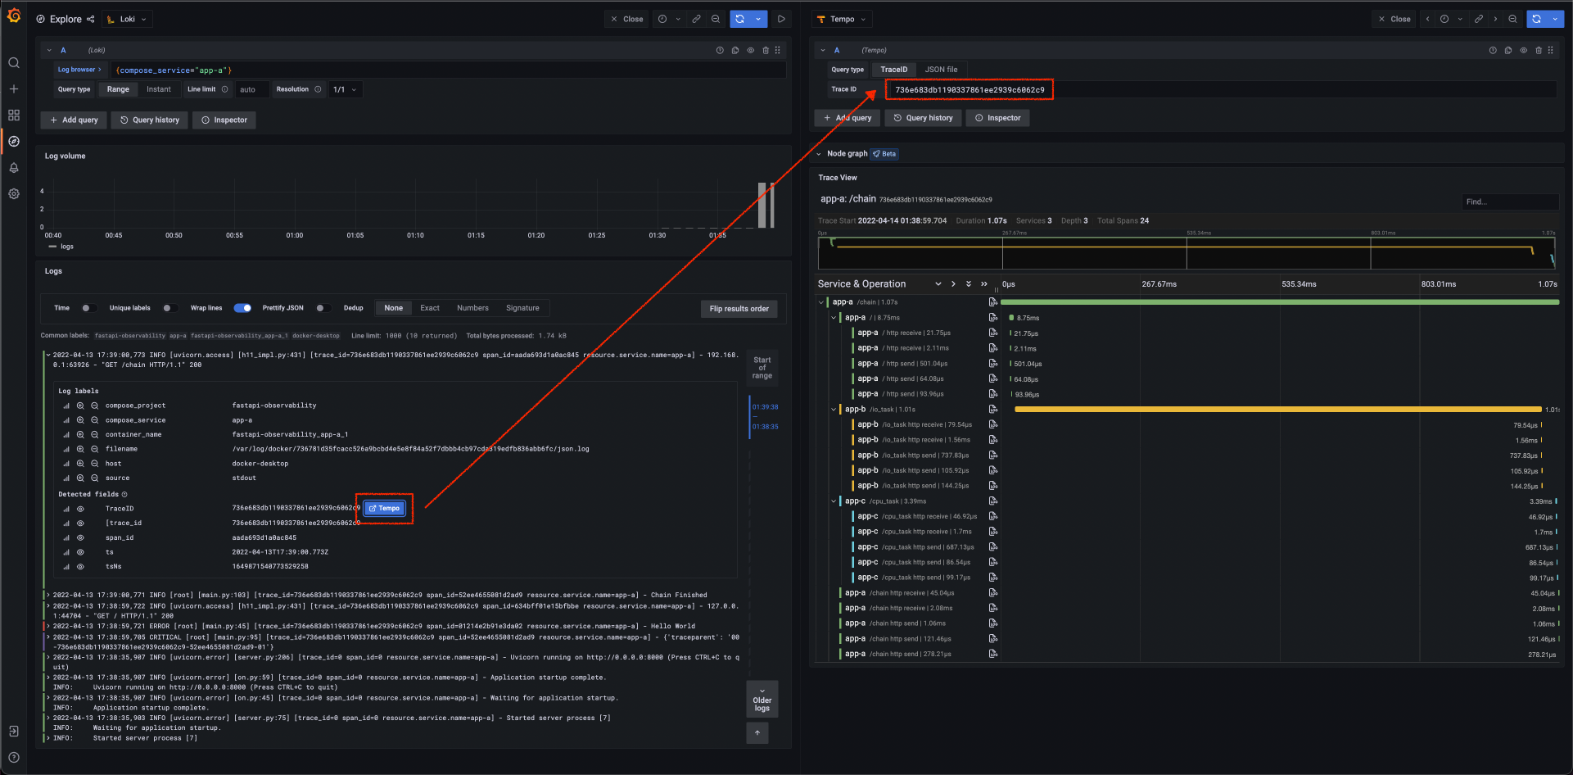Open the Tempo data source dropdown
This screenshot has height=775, width=1573.
843,19
